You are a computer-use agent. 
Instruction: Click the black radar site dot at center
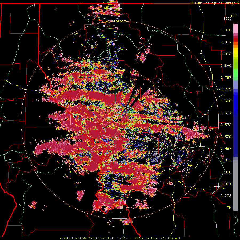click(x=120, y=120)
